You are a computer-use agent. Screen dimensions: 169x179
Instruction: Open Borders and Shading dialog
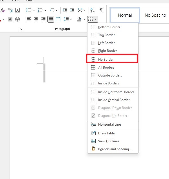click(113, 149)
